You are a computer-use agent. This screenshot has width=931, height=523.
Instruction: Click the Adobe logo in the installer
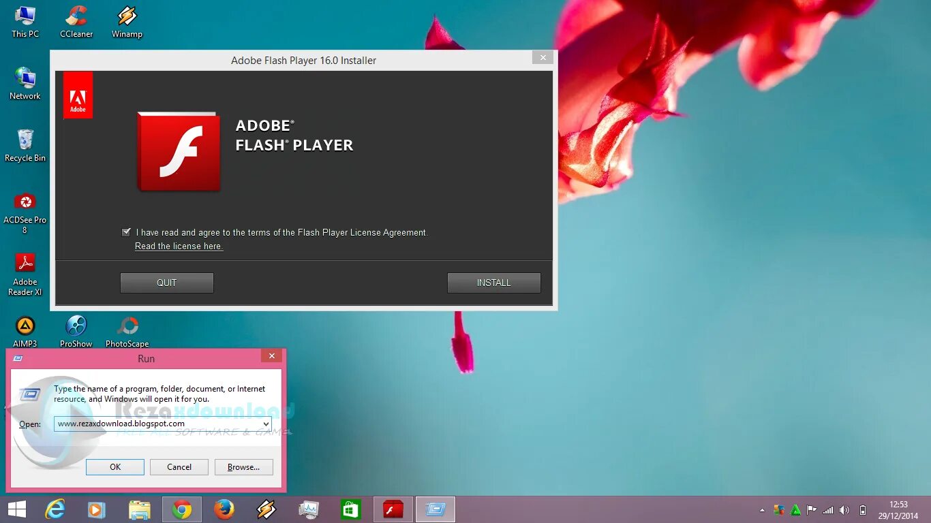coord(78,95)
